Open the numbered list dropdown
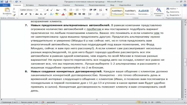Screen dimensions: 187x105 coord(80,10)
